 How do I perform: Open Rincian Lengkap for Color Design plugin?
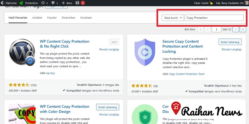[109, 114]
